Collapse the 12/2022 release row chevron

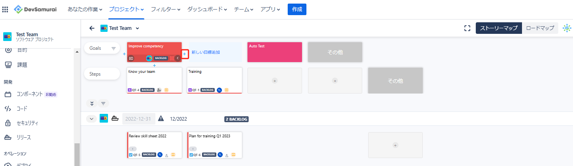coord(91,119)
